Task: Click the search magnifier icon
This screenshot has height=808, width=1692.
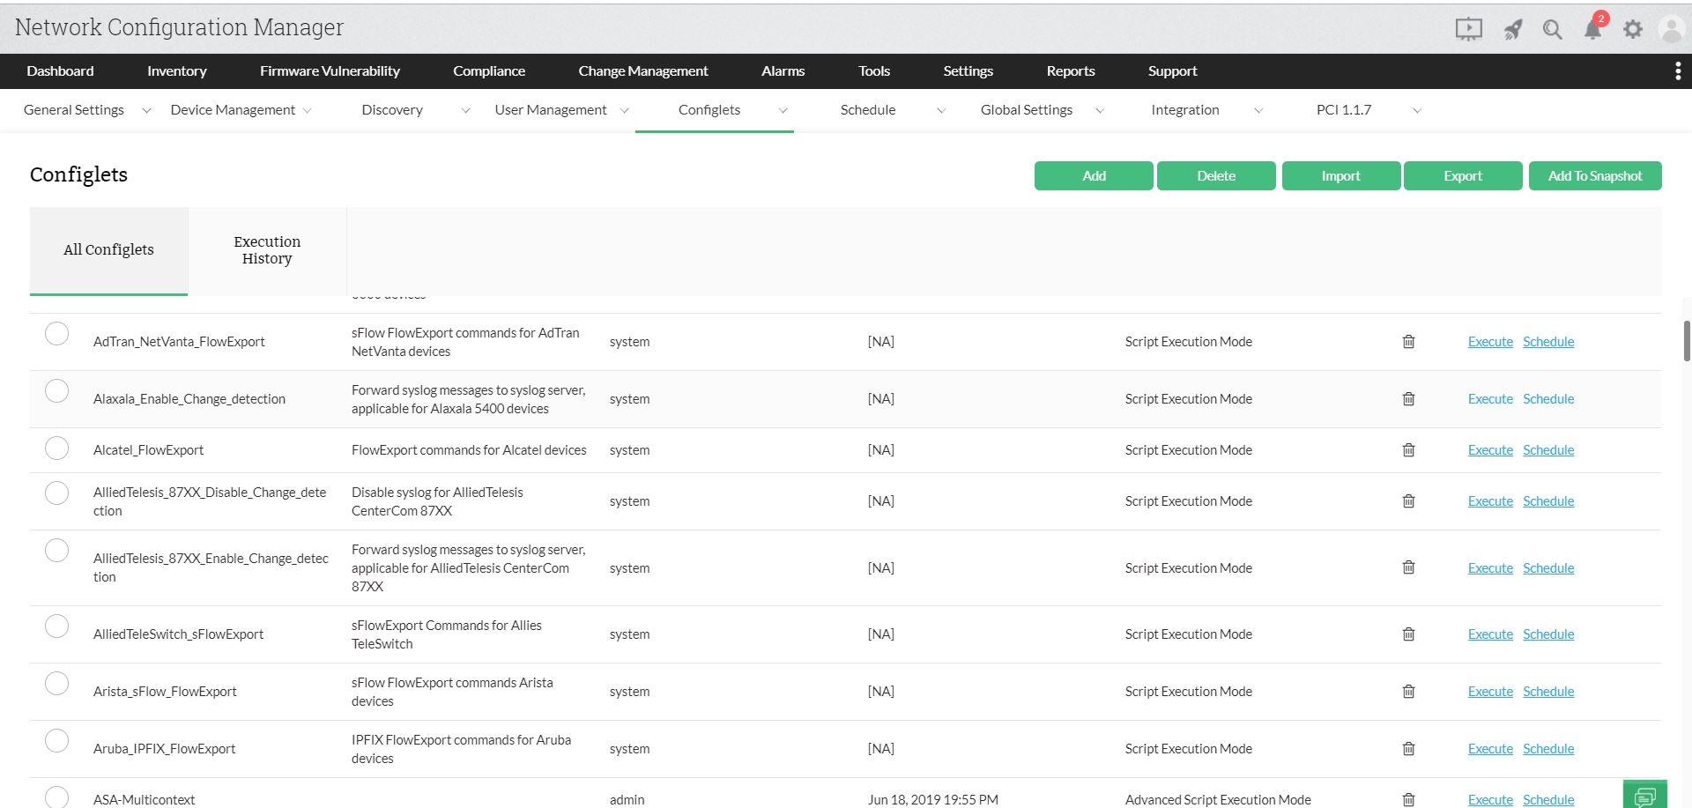Action: (1553, 28)
